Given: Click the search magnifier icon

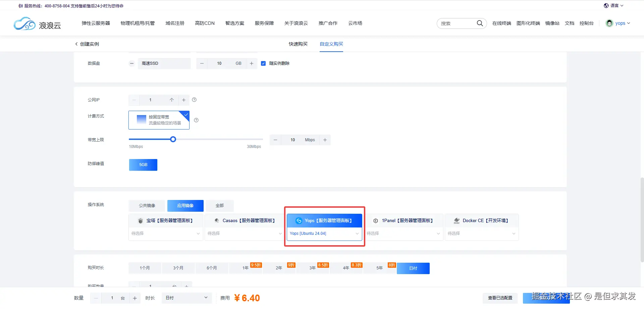Looking at the screenshot, I should tap(480, 23).
